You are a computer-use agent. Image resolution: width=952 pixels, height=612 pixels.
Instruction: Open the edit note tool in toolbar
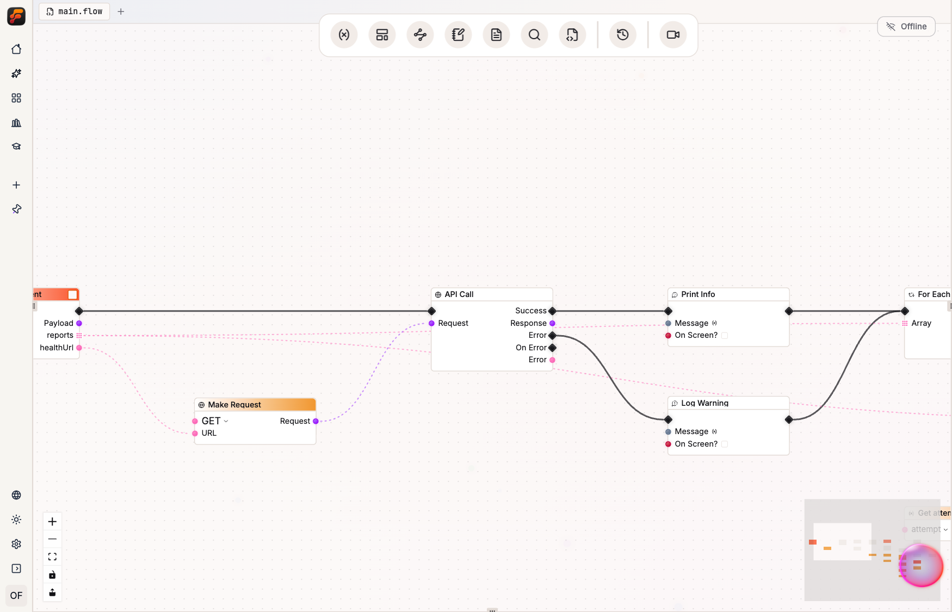point(458,35)
